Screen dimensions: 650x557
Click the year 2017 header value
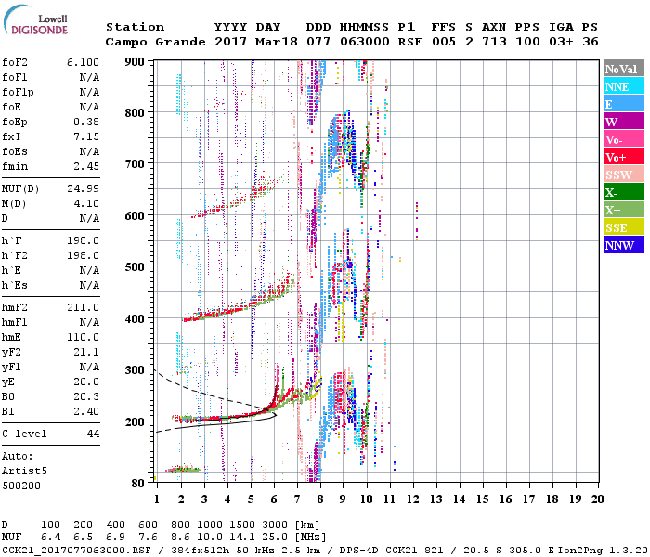pos(230,42)
